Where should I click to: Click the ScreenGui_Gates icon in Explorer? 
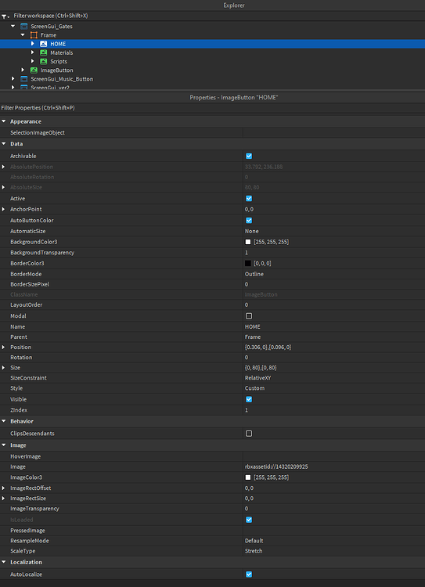[24, 26]
